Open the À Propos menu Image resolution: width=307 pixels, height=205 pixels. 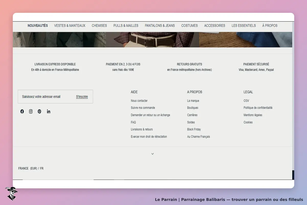pyautogui.click(x=270, y=26)
